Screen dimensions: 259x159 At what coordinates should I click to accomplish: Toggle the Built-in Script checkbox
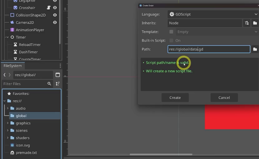[x=171, y=41]
